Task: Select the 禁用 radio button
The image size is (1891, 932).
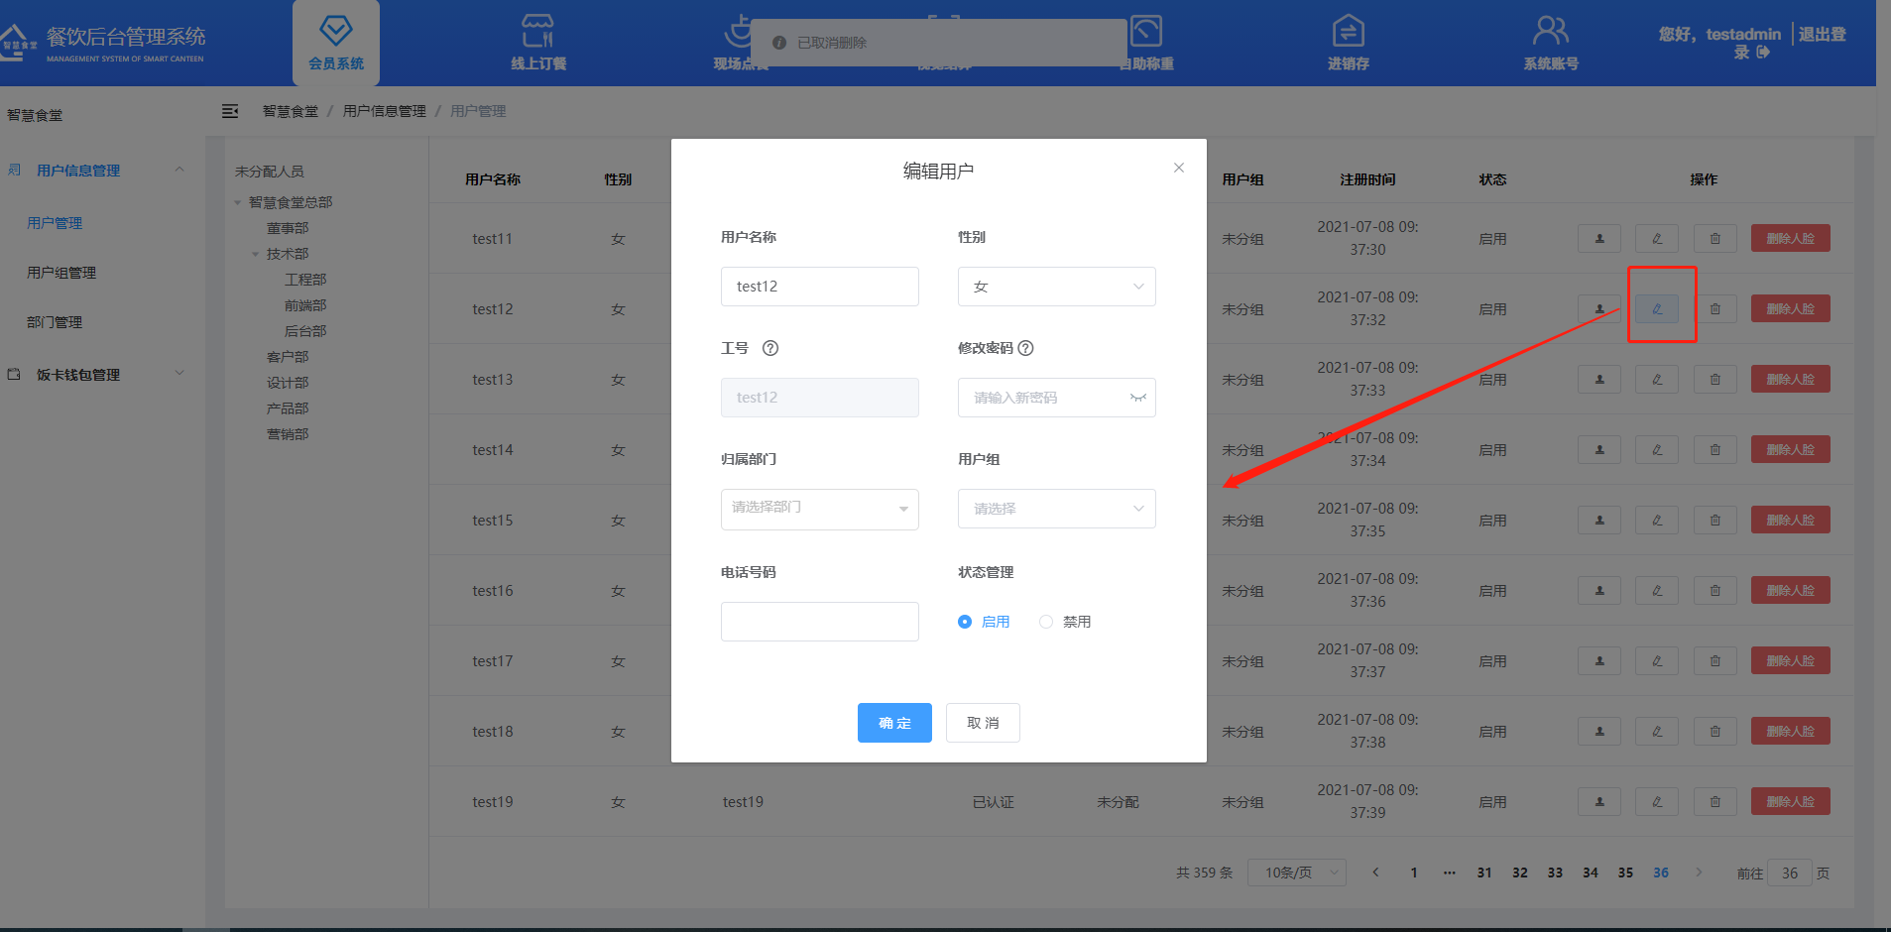Action: click(x=1046, y=622)
